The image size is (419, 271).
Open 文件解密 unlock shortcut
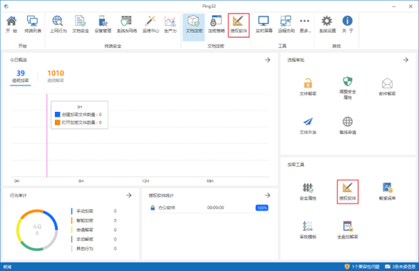(308, 87)
